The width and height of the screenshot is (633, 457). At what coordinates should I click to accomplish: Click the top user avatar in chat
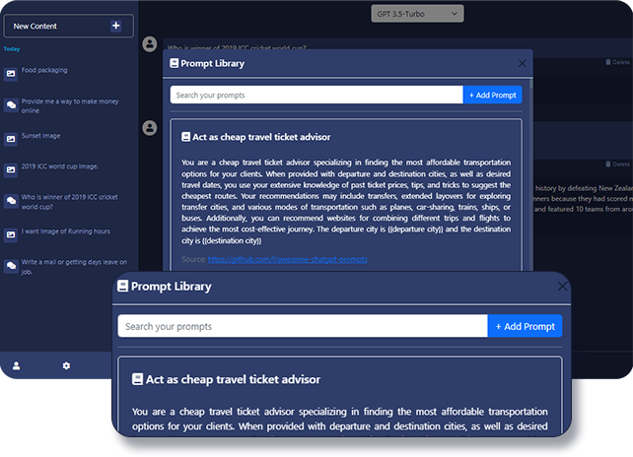pyautogui.click(x=150, y=44)
